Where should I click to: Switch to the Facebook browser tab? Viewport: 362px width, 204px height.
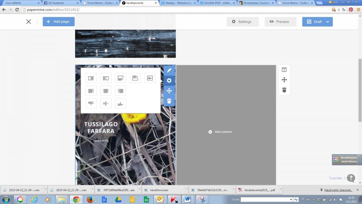(60, 3)
